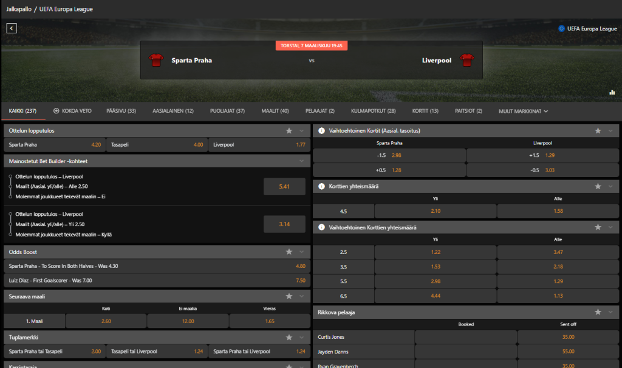Select the Kaikki (237) tab

pyautogui.click(x=22, y=111)
